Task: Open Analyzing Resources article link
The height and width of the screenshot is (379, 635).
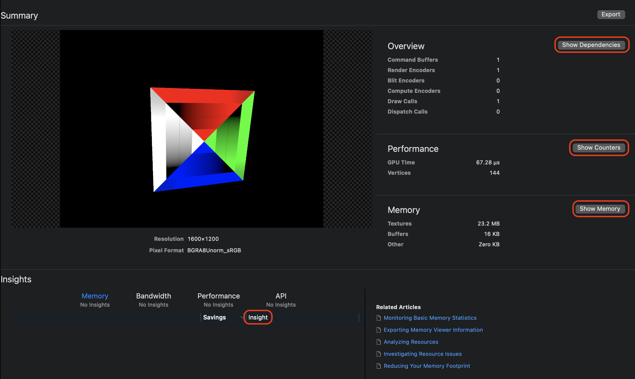Action: [x=411, y=342]
